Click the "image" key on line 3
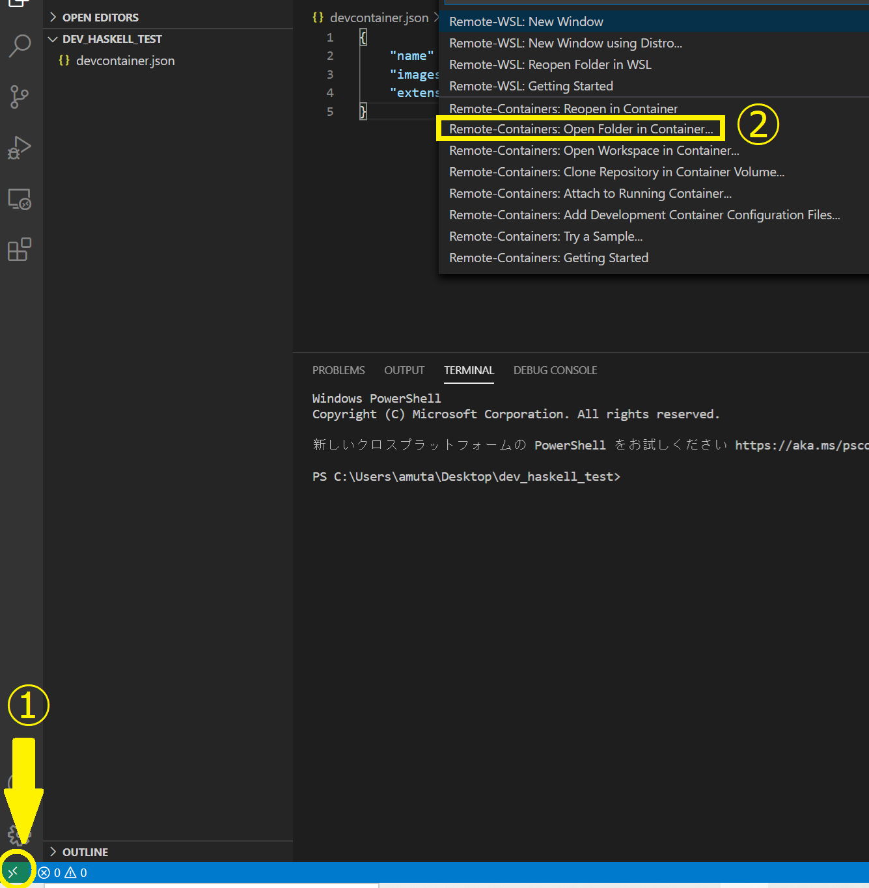 pyautogui.click(x=415, y=75)
